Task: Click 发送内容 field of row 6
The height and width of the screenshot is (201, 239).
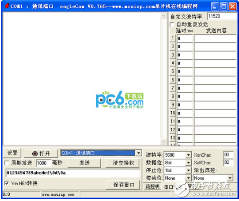Action: pyautogui.click(x=215, y=80)
